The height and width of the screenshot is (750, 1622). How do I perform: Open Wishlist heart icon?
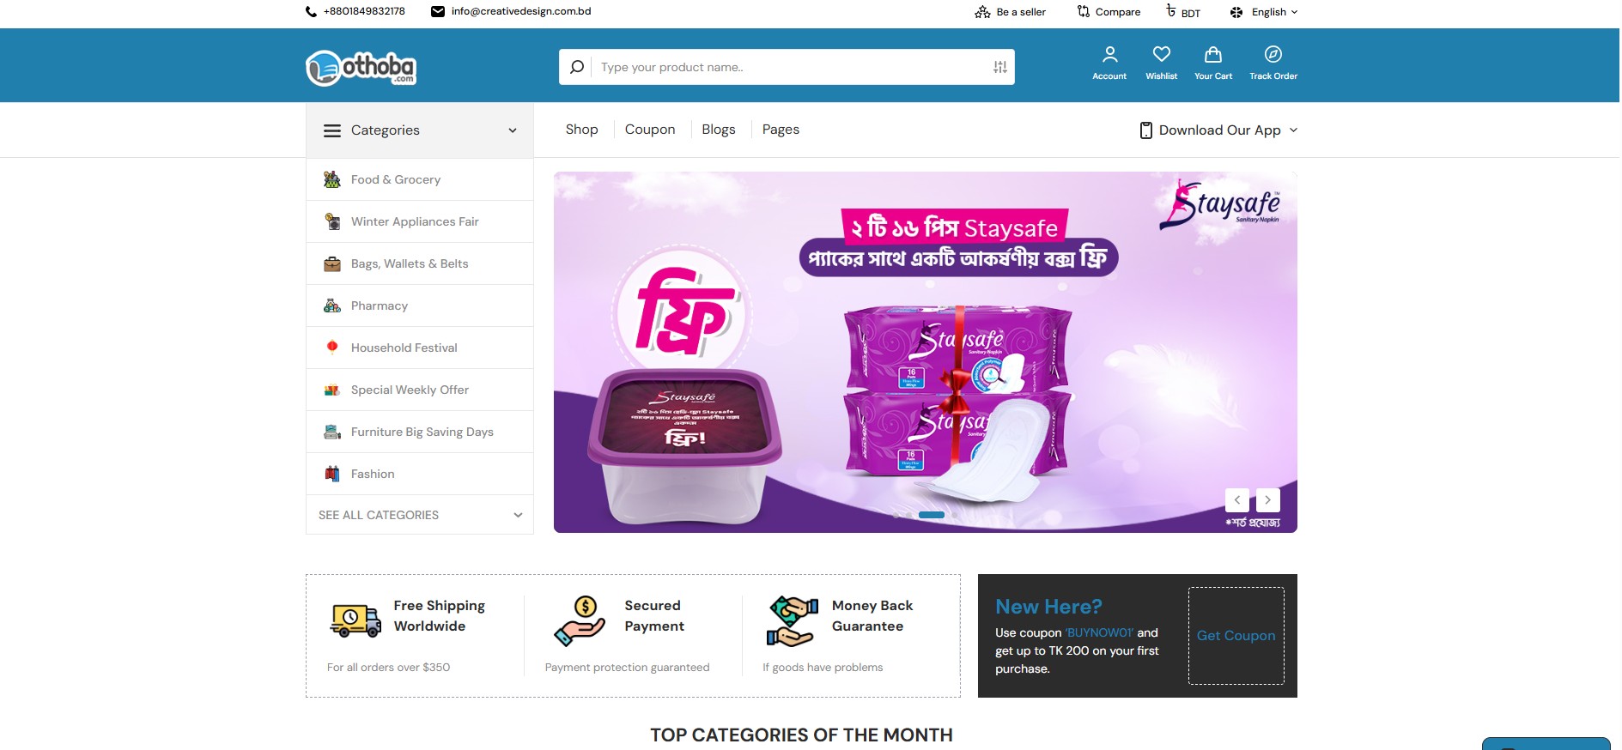pos(1162,54)
